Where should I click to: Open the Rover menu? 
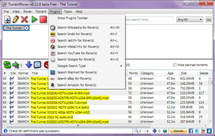click(x=28, y=12)
